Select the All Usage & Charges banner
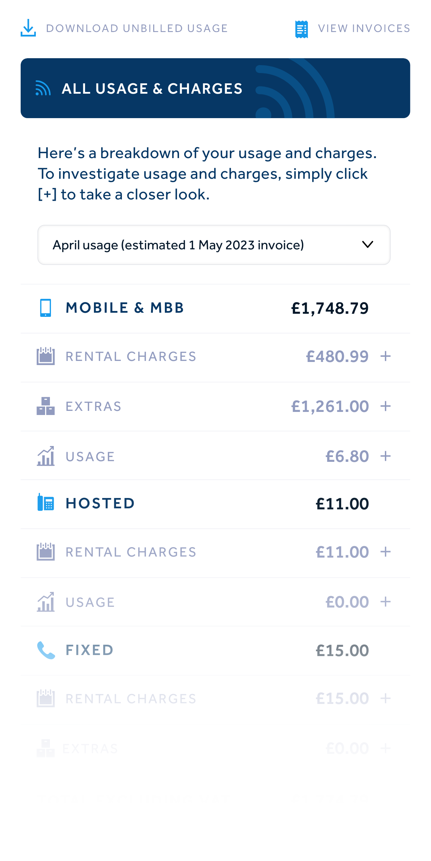This screenshot has width=431, height=861. coord(215,88)
